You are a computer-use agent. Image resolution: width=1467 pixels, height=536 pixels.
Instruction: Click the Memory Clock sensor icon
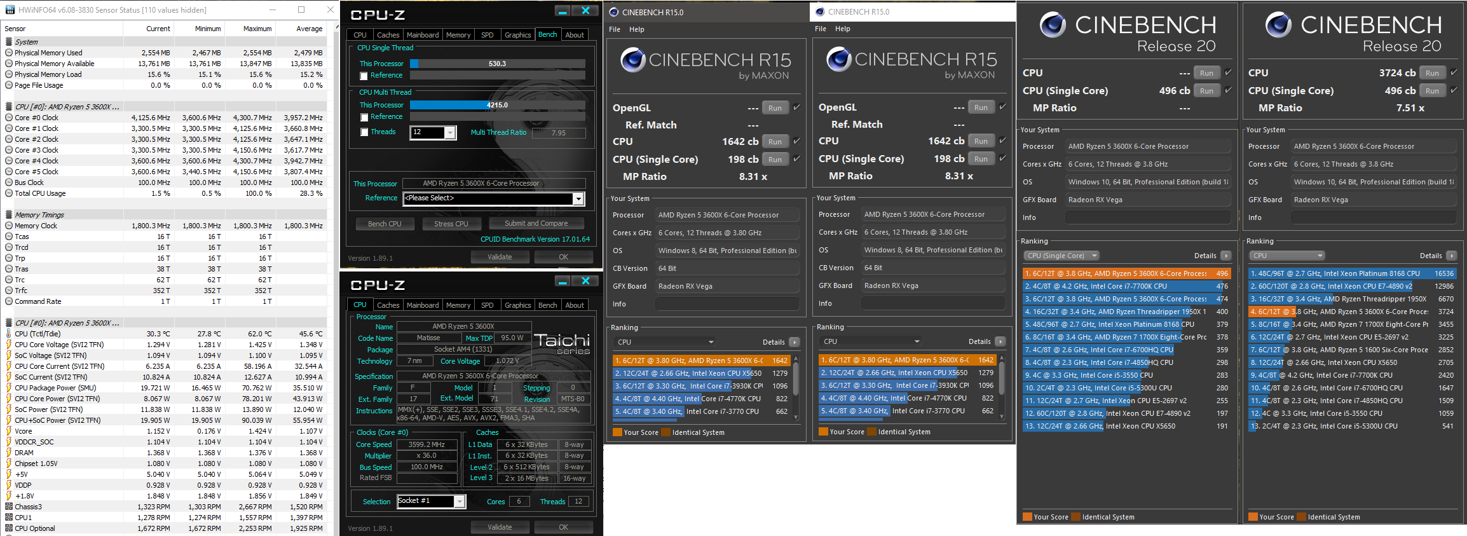pos(9,226)
